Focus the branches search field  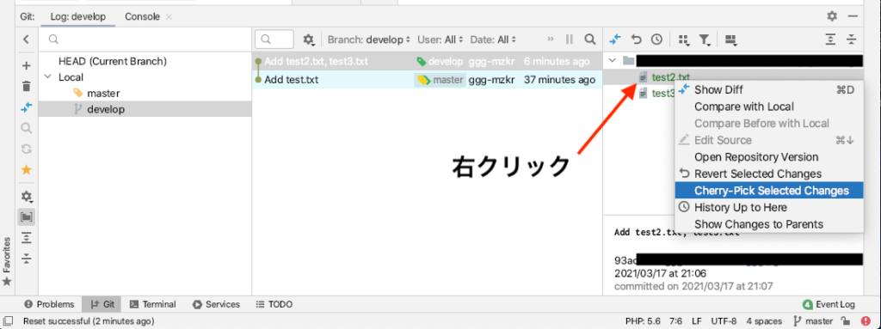[145, 40]
